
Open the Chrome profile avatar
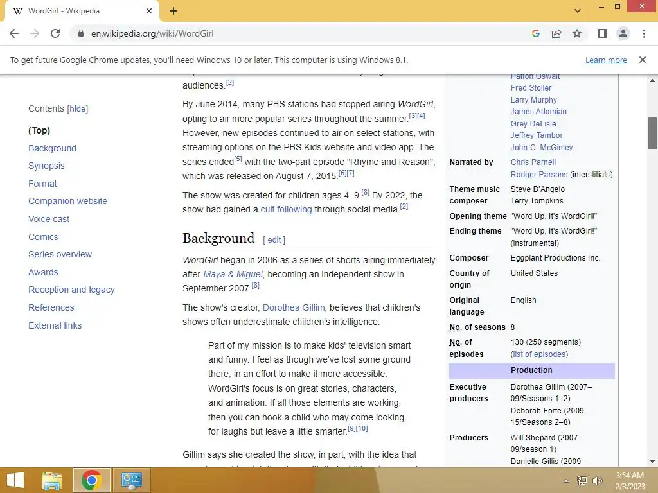(x=623, y=33)
